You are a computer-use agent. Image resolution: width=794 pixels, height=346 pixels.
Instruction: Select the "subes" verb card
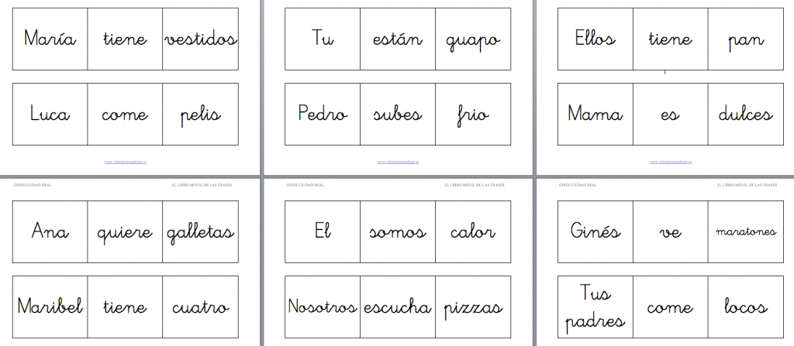[x=397, y=115]
